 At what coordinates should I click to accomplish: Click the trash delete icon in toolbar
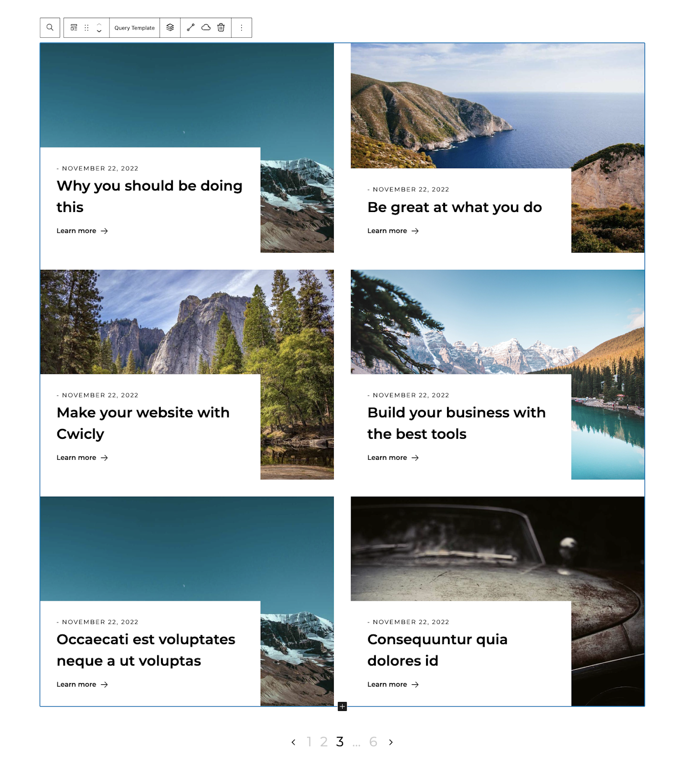[x=221, y=28]
